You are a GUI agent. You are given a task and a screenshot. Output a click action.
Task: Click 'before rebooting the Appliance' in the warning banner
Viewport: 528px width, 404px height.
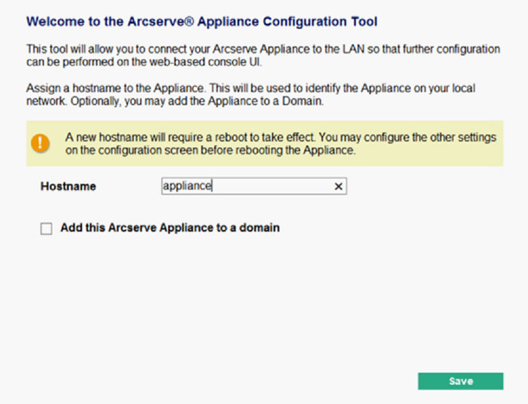point(278,150)
